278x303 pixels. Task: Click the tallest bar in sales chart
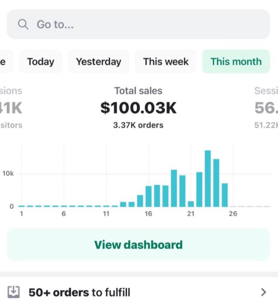point(208,178)
